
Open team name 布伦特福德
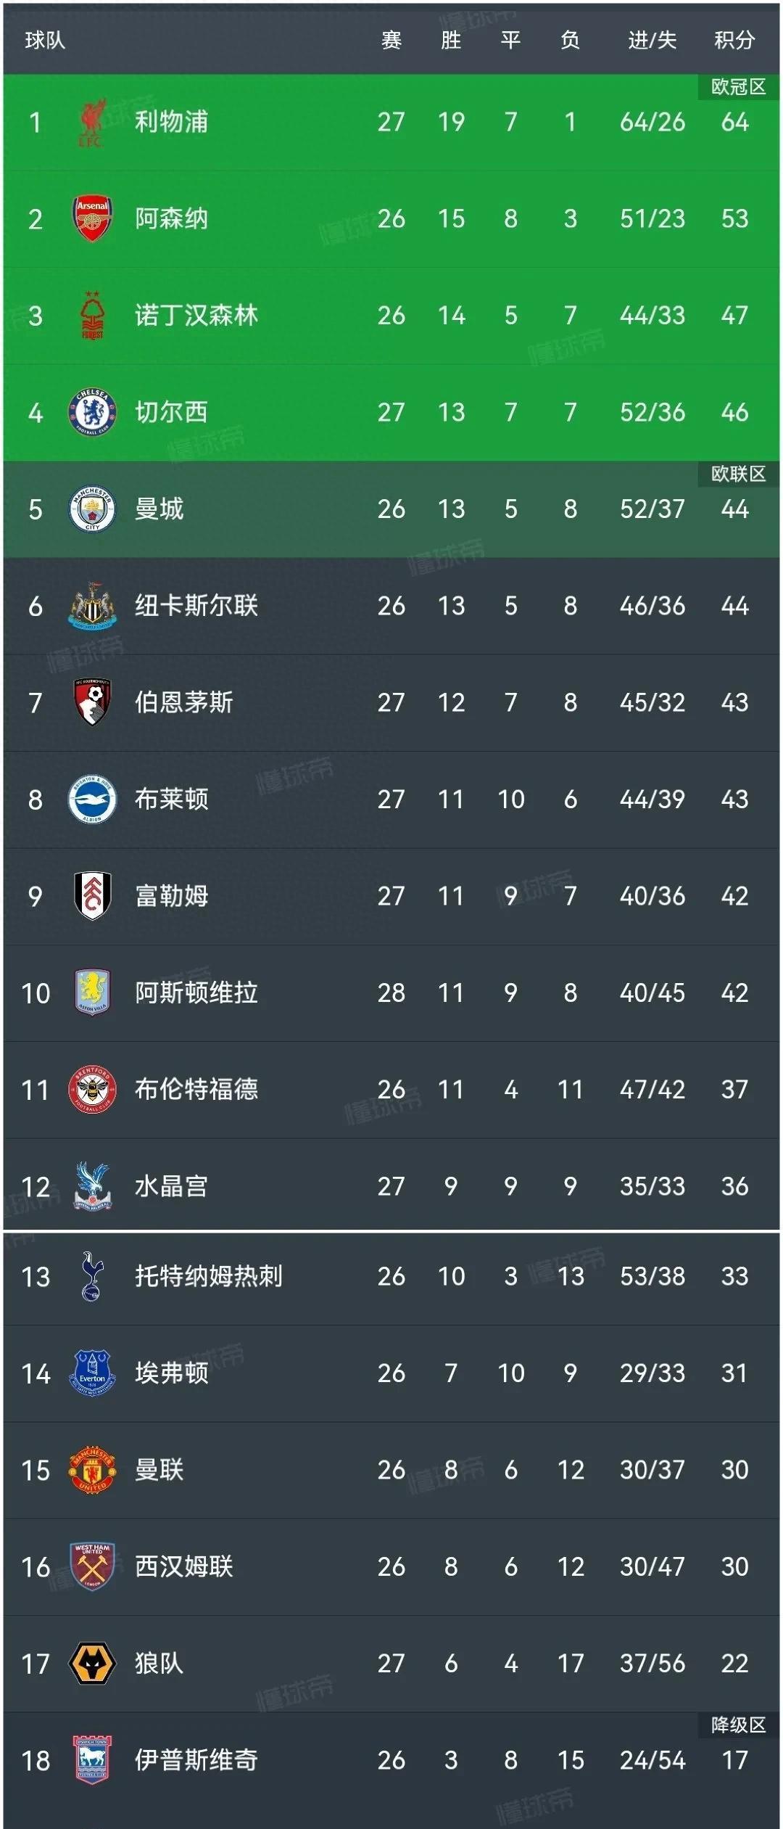point(196,1089)
